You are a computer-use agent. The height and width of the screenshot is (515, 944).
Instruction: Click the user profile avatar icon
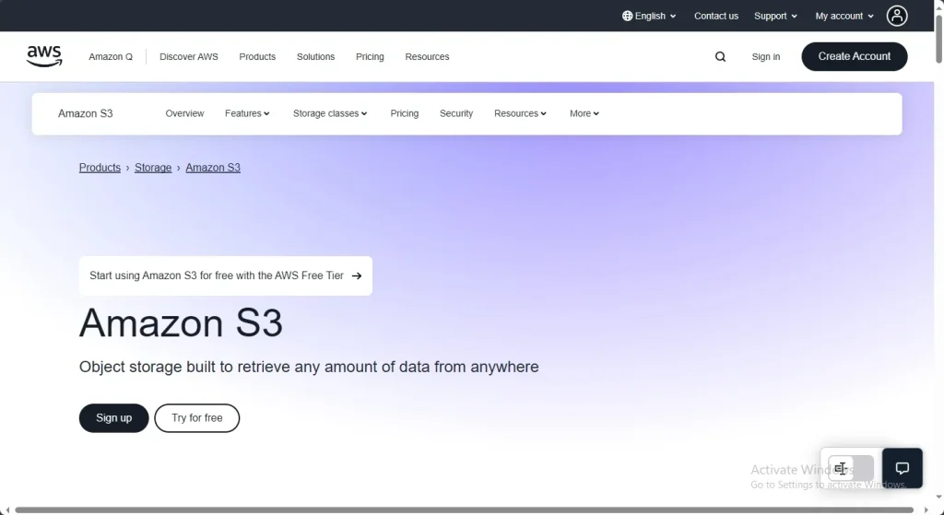(897, 16)
